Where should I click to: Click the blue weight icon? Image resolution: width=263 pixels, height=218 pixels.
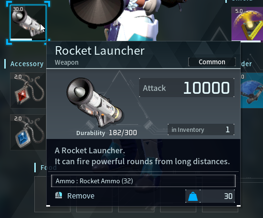point(193,196)
